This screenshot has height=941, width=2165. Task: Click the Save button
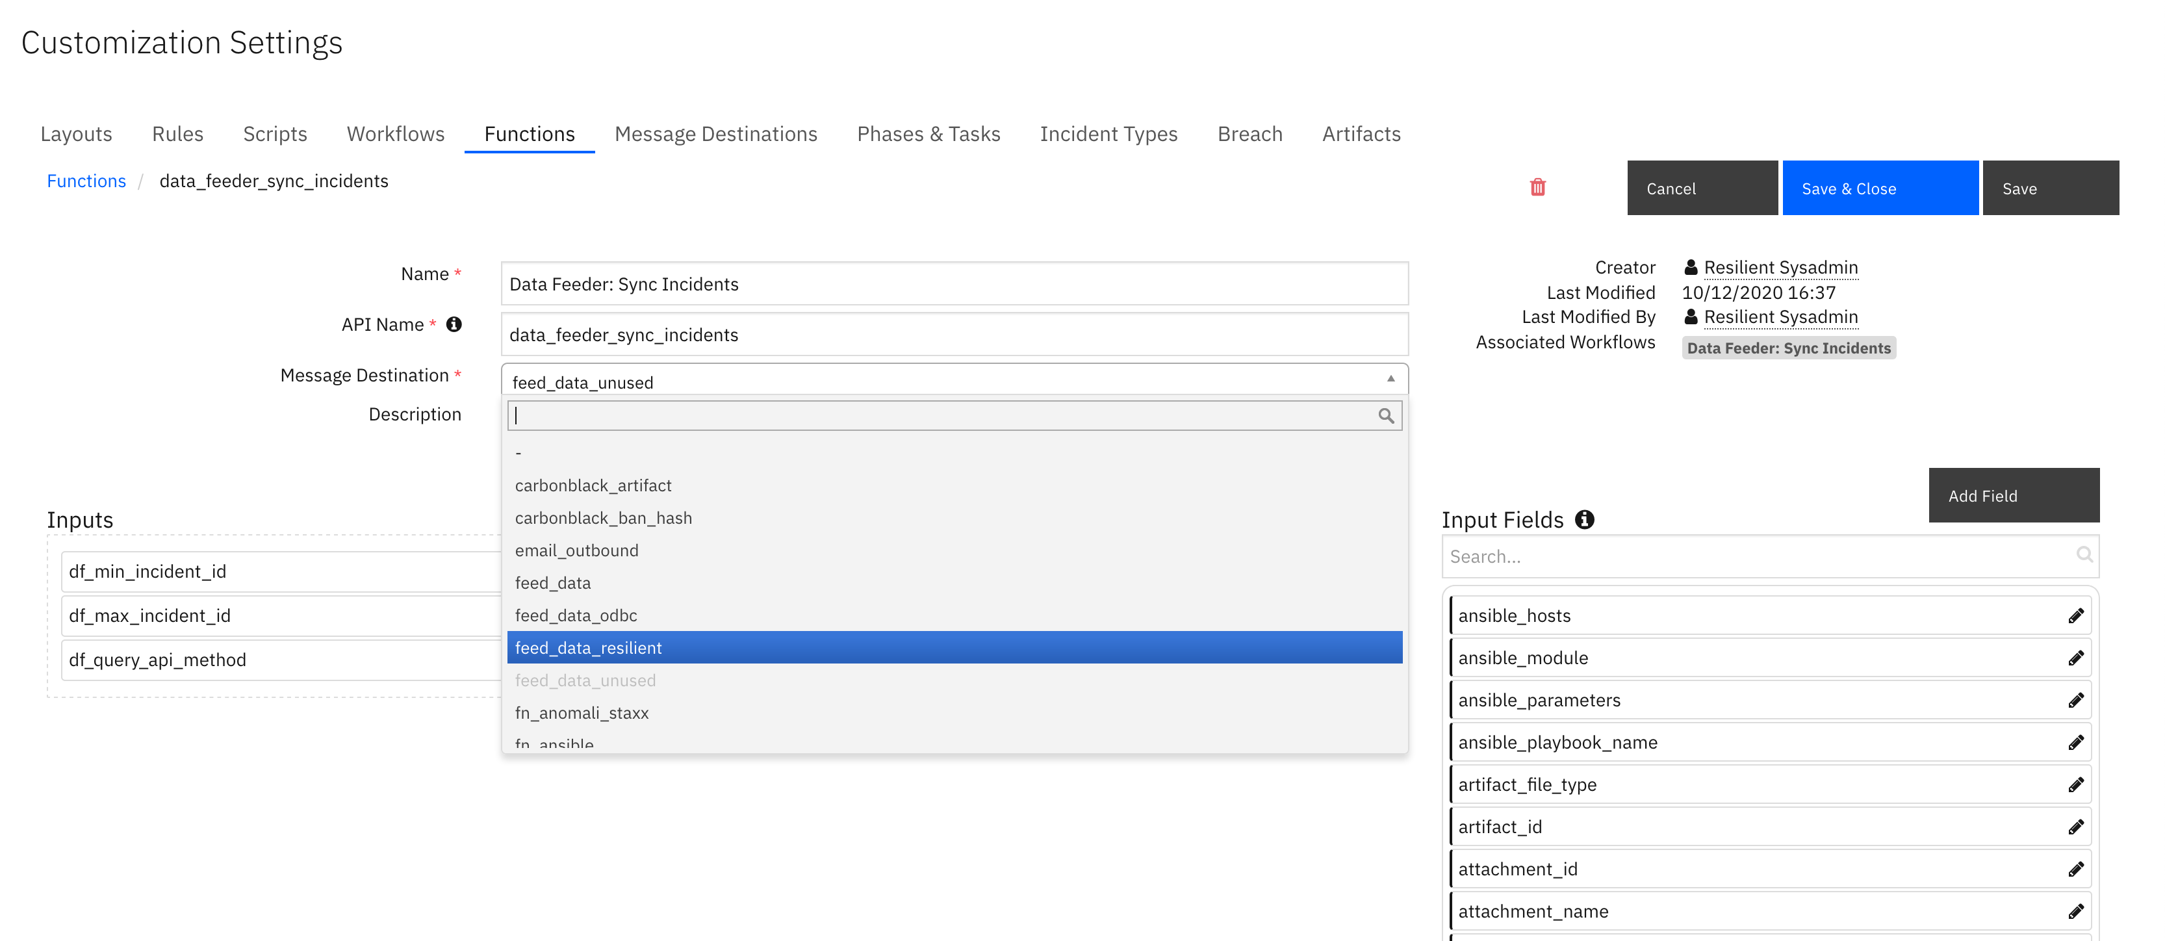[x=2051, y=188]
